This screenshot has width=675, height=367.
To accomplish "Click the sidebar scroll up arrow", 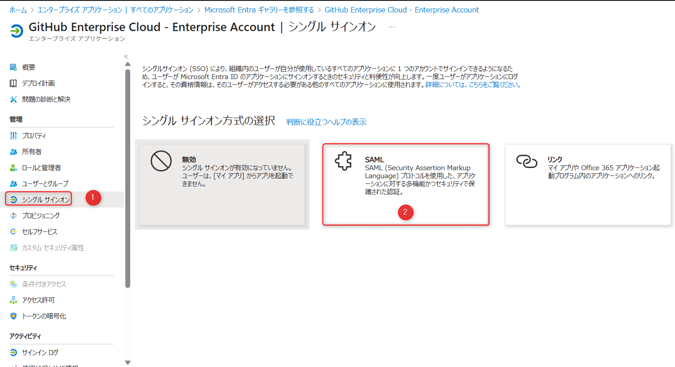I will click(x=128, y=64).
